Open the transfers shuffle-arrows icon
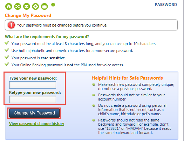Image resolution: width=184 pixels, height=141 pixels. [18, 6]
